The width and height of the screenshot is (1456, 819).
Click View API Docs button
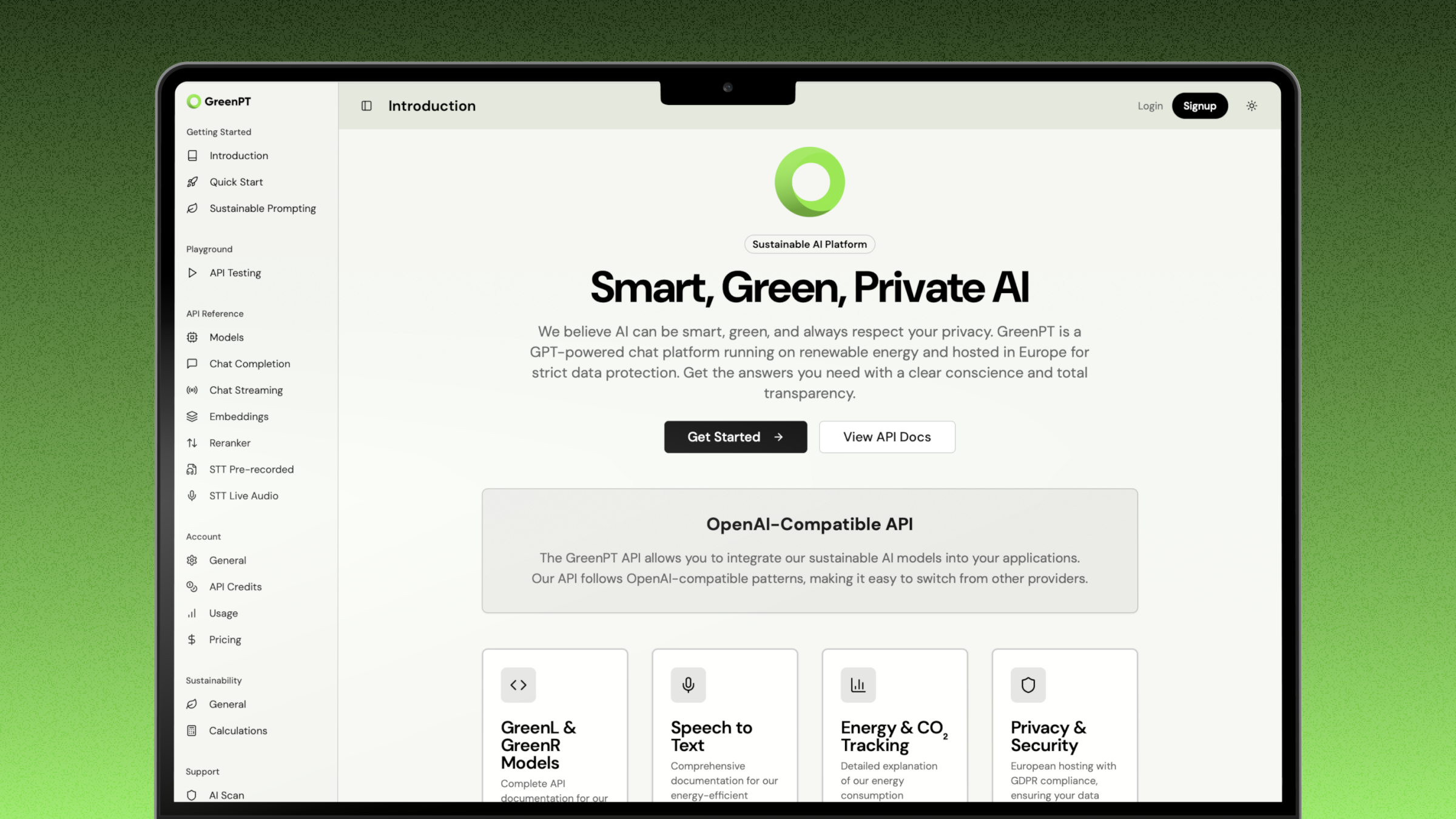click(x=887, y=437)
